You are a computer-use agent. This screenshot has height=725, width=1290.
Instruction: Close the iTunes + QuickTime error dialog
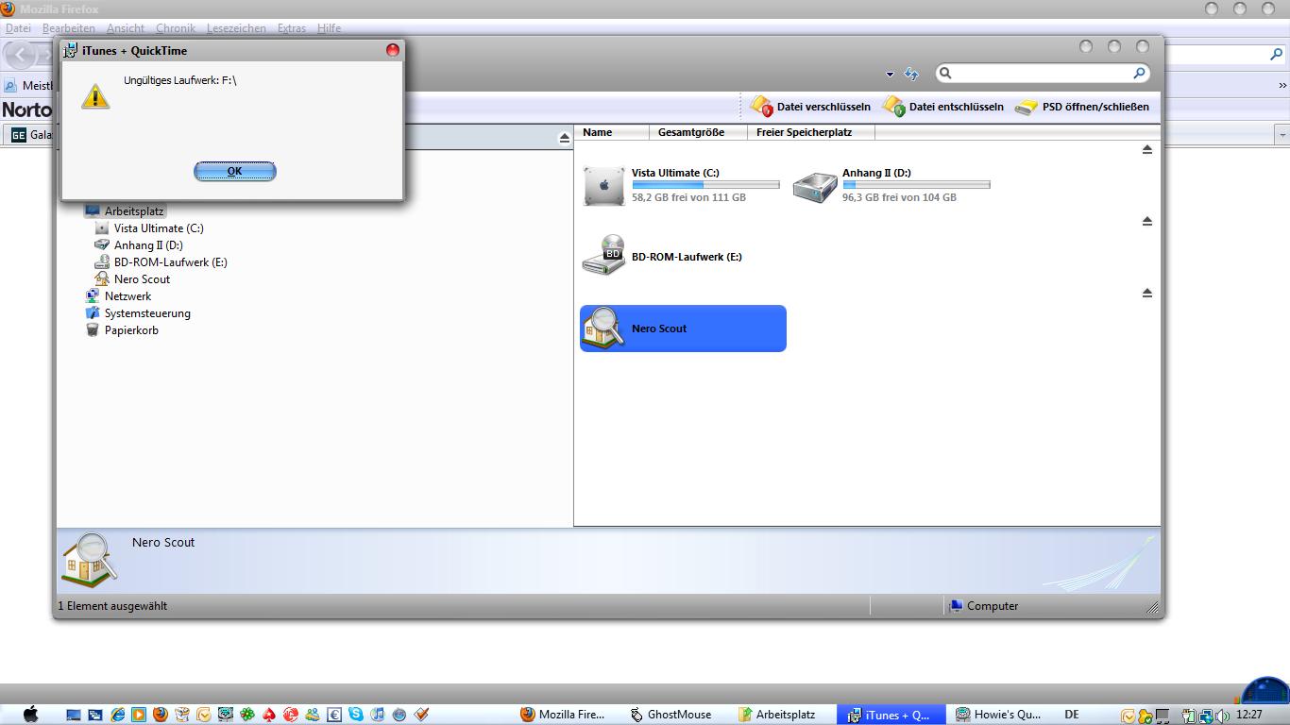click(x=393, y=50)
